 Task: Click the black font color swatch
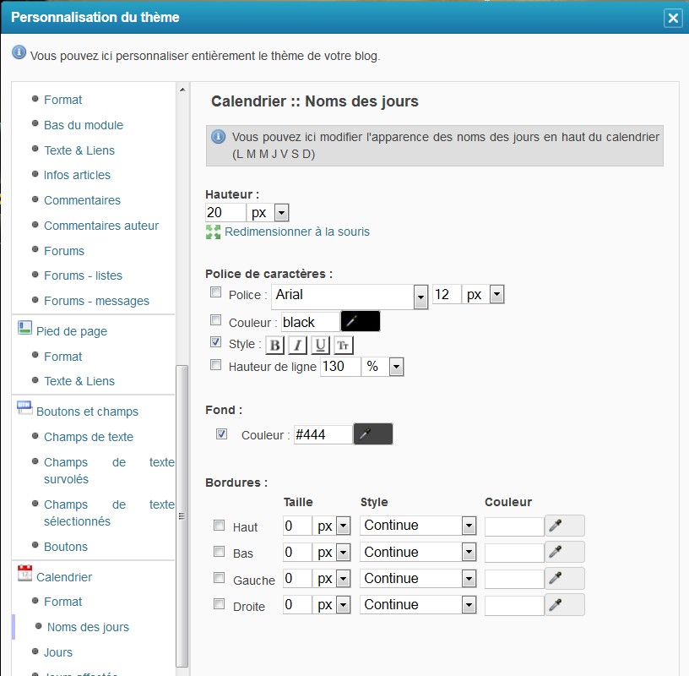coord(361,322)
